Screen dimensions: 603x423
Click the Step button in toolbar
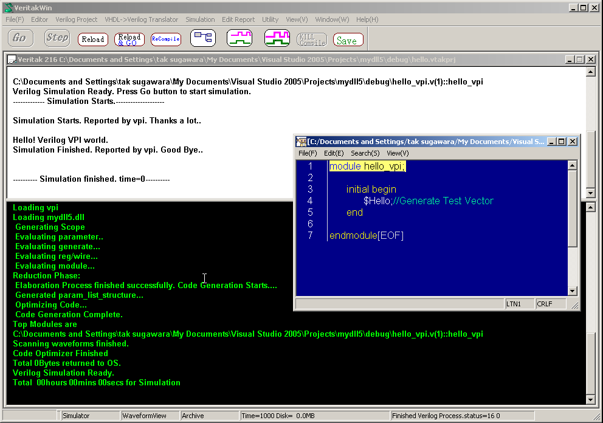[x=57, y=38]
